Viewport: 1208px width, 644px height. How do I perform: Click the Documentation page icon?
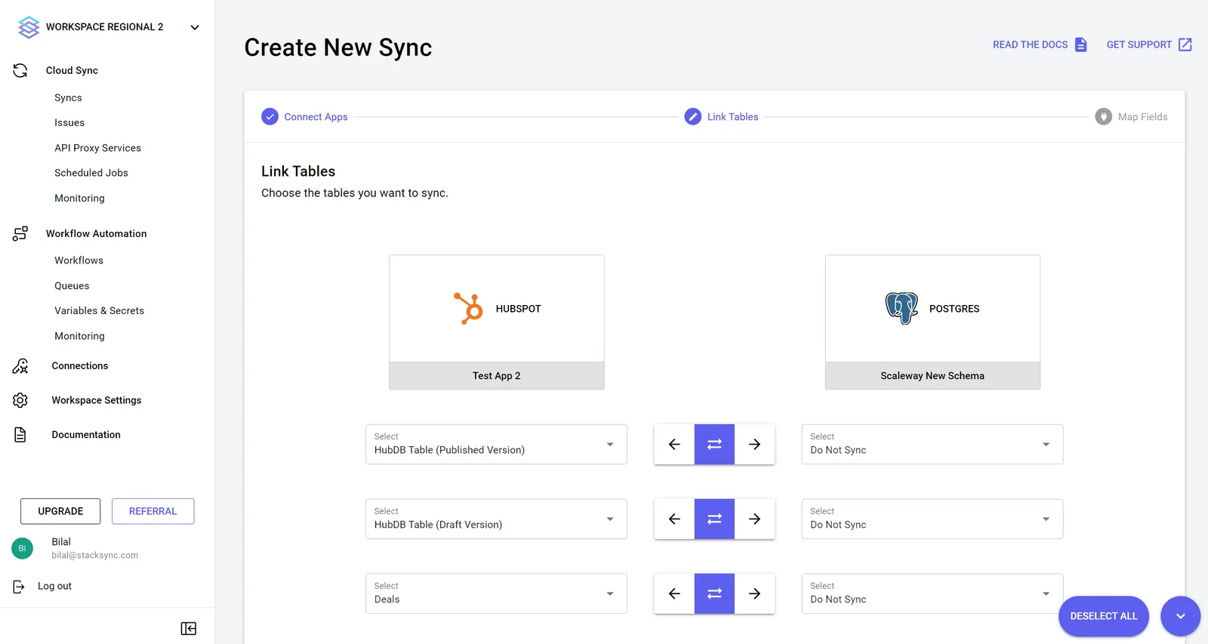20,435
